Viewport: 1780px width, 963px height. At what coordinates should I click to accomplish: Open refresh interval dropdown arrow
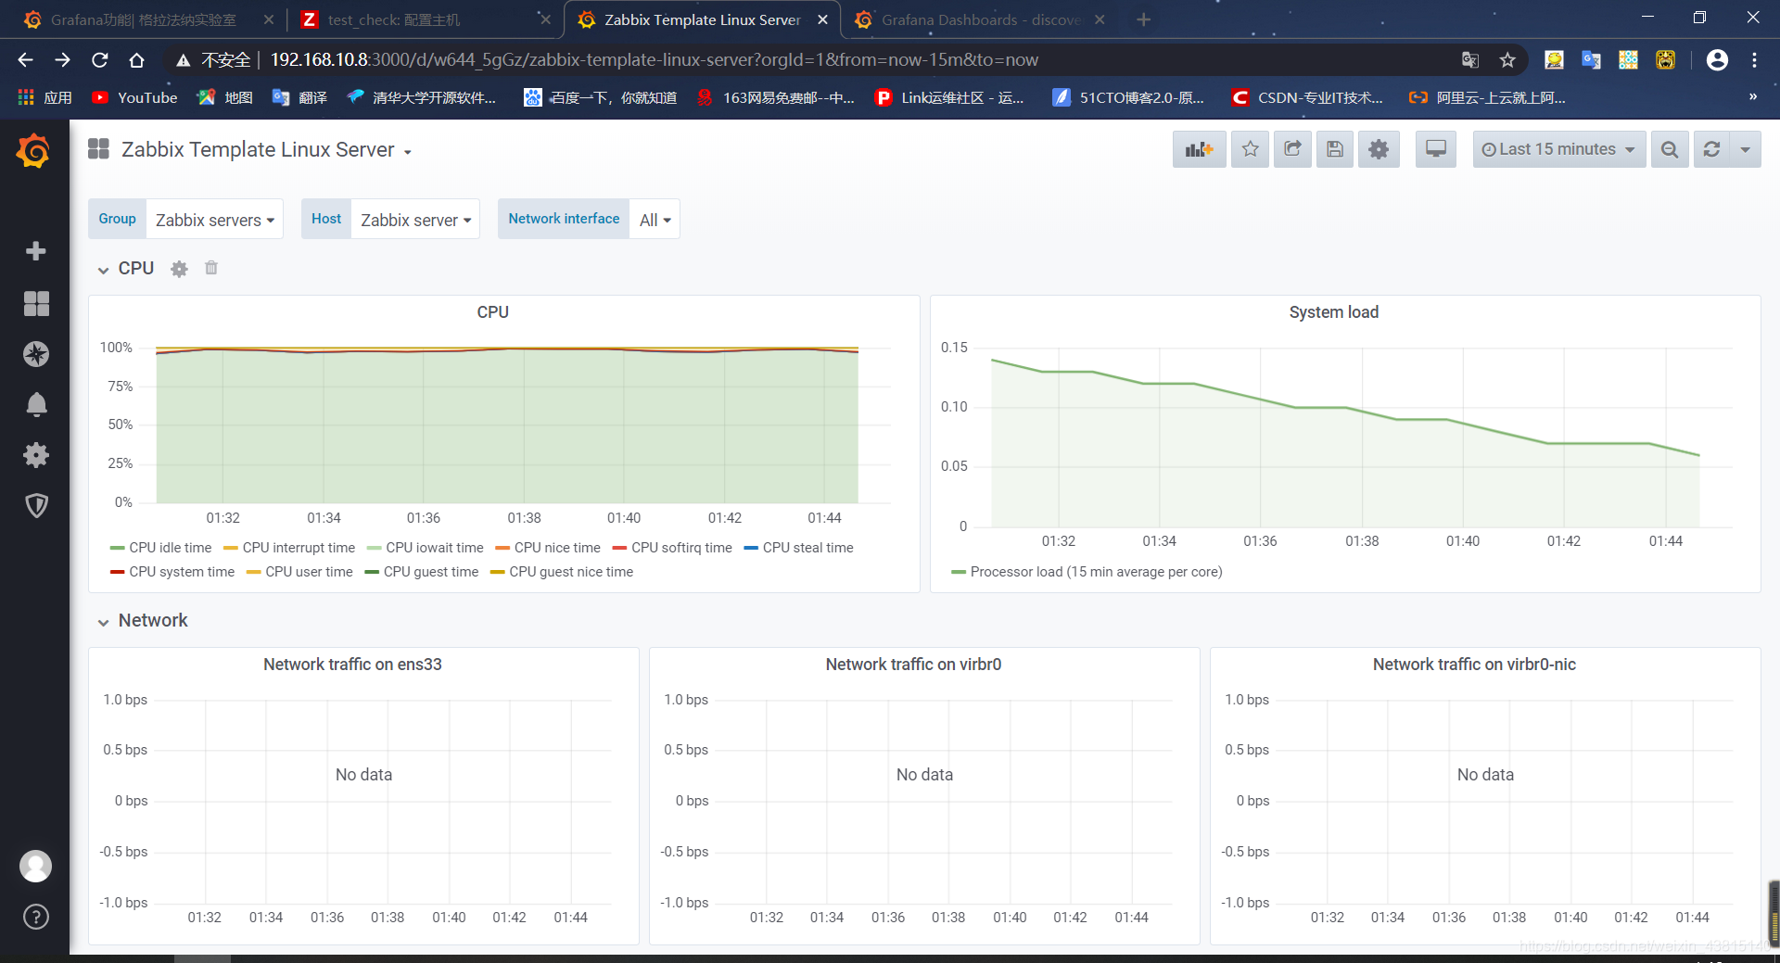1746,149
